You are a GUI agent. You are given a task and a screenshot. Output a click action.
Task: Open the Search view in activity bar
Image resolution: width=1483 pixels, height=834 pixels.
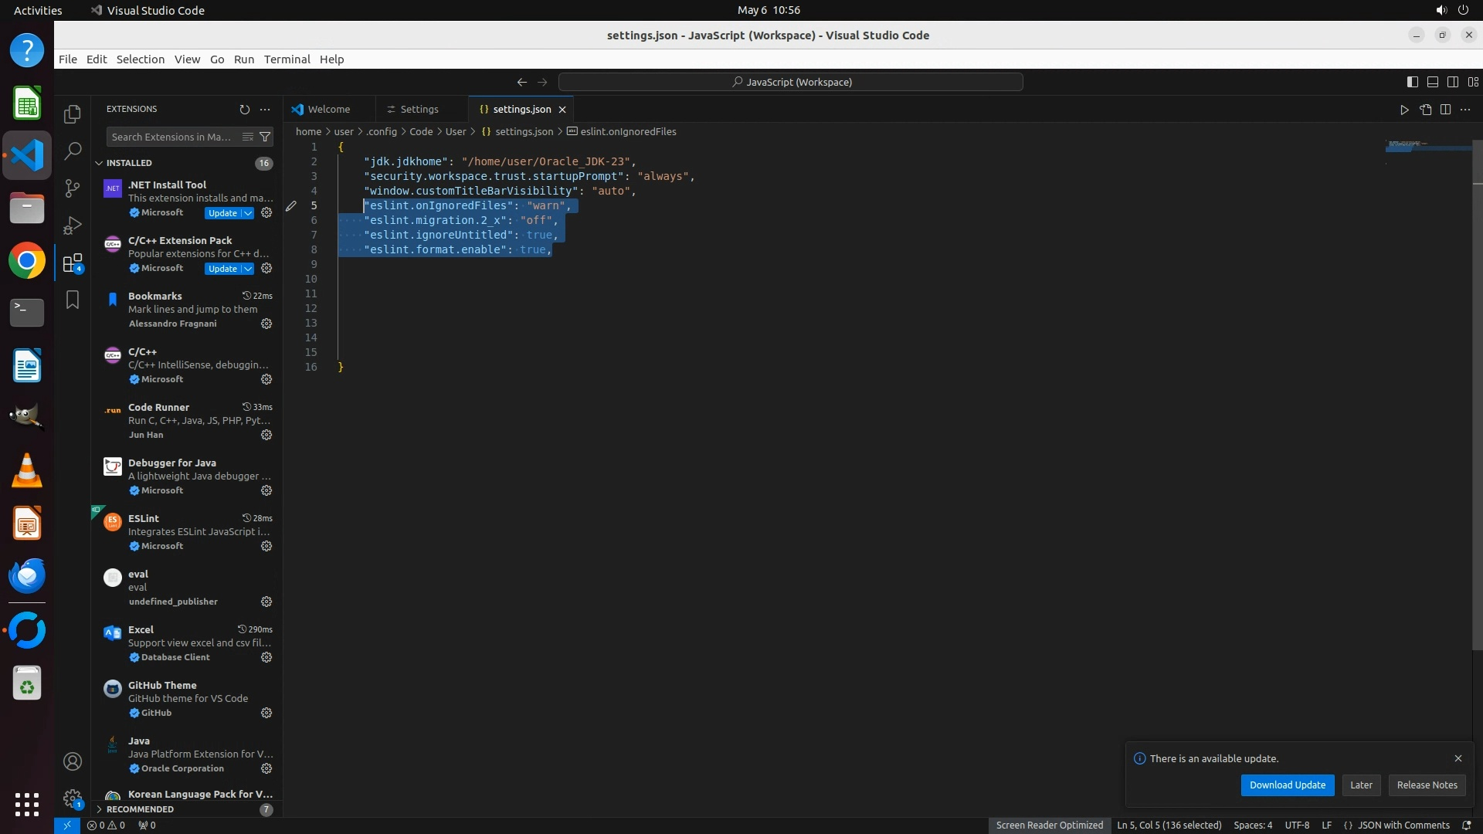pyautogui.click(x=73, y=151)
